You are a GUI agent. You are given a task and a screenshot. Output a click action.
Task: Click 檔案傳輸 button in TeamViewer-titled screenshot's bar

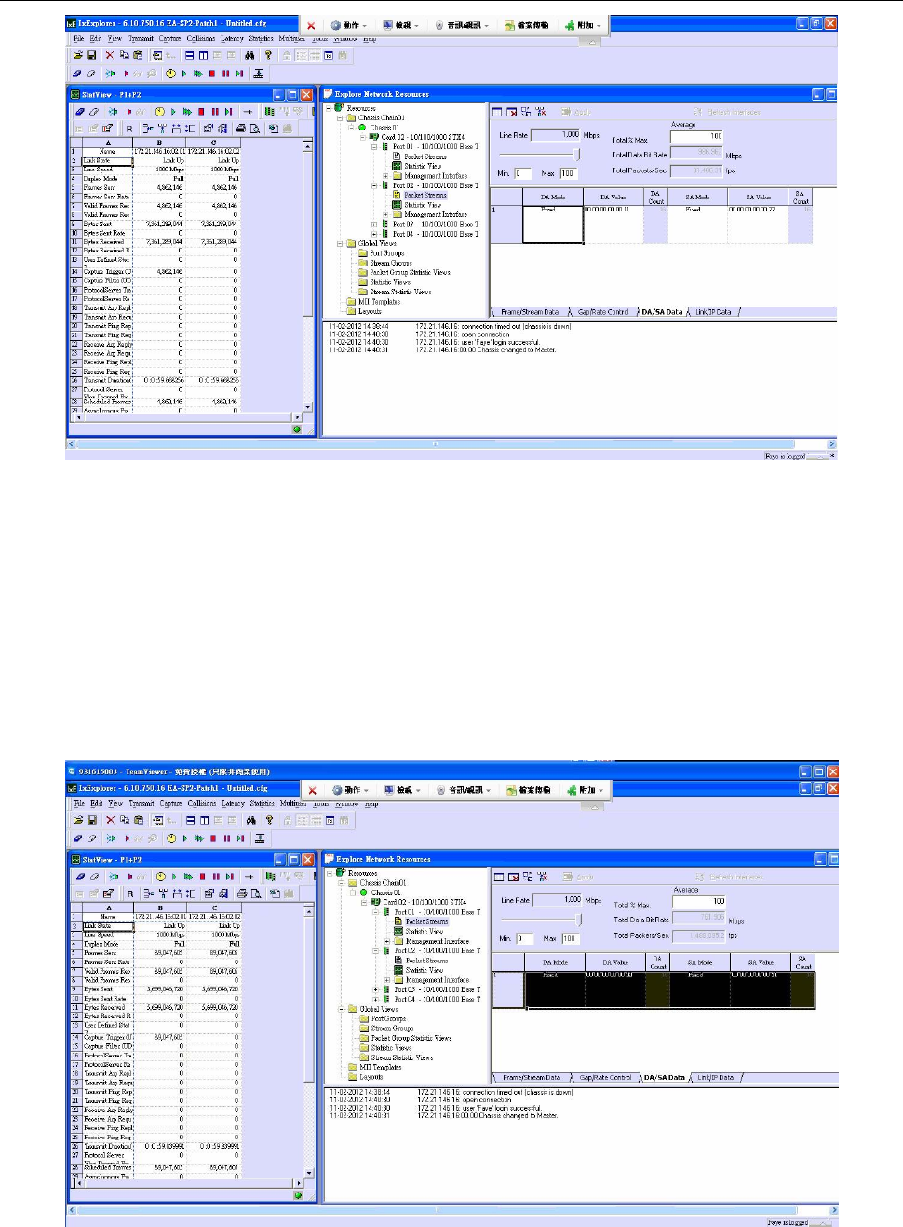coord(529,790)
